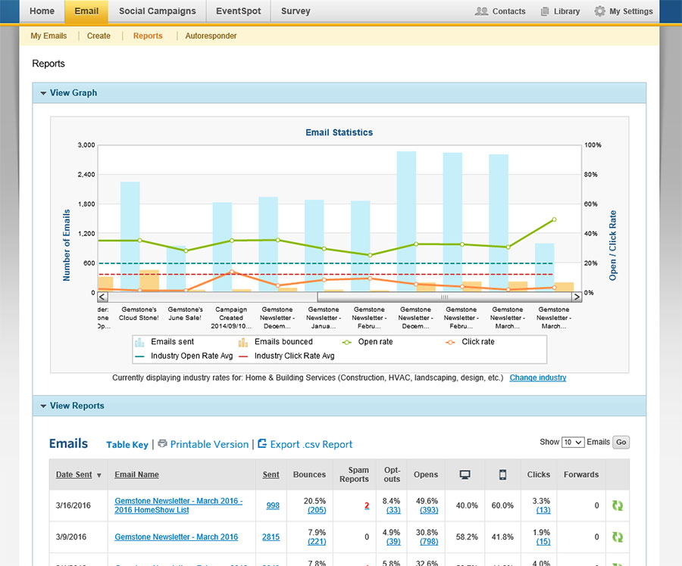
Task: Click the desktop monitor column header icon
Action: click(465, 474)
